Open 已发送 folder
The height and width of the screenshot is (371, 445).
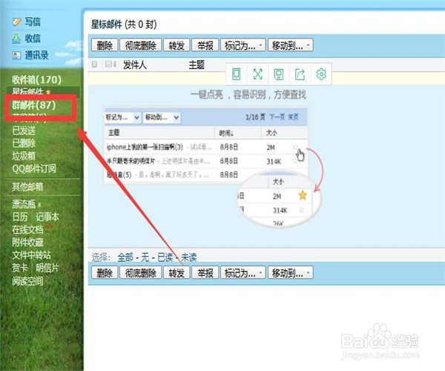[x=24, y=131]
